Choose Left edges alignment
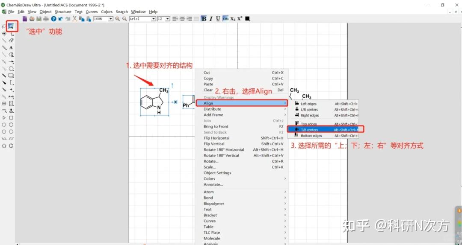The width and height of the screenshot is (462, 245). tap(323, 104)
